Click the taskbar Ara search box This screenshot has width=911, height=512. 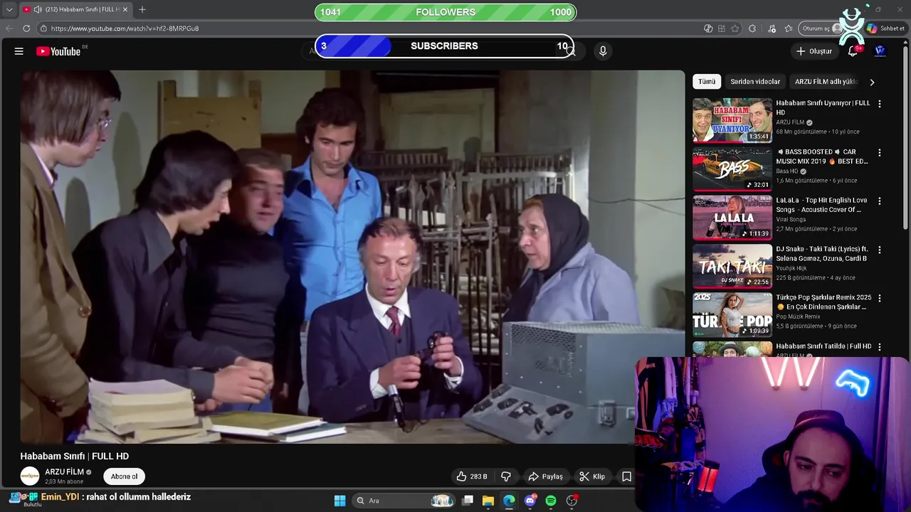[405, 501]
